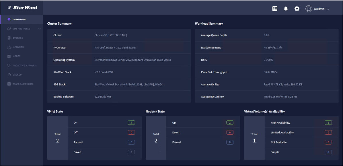Open the settings gear
The width and height of the screenshot is (343, 166).
tap(297, 9)
